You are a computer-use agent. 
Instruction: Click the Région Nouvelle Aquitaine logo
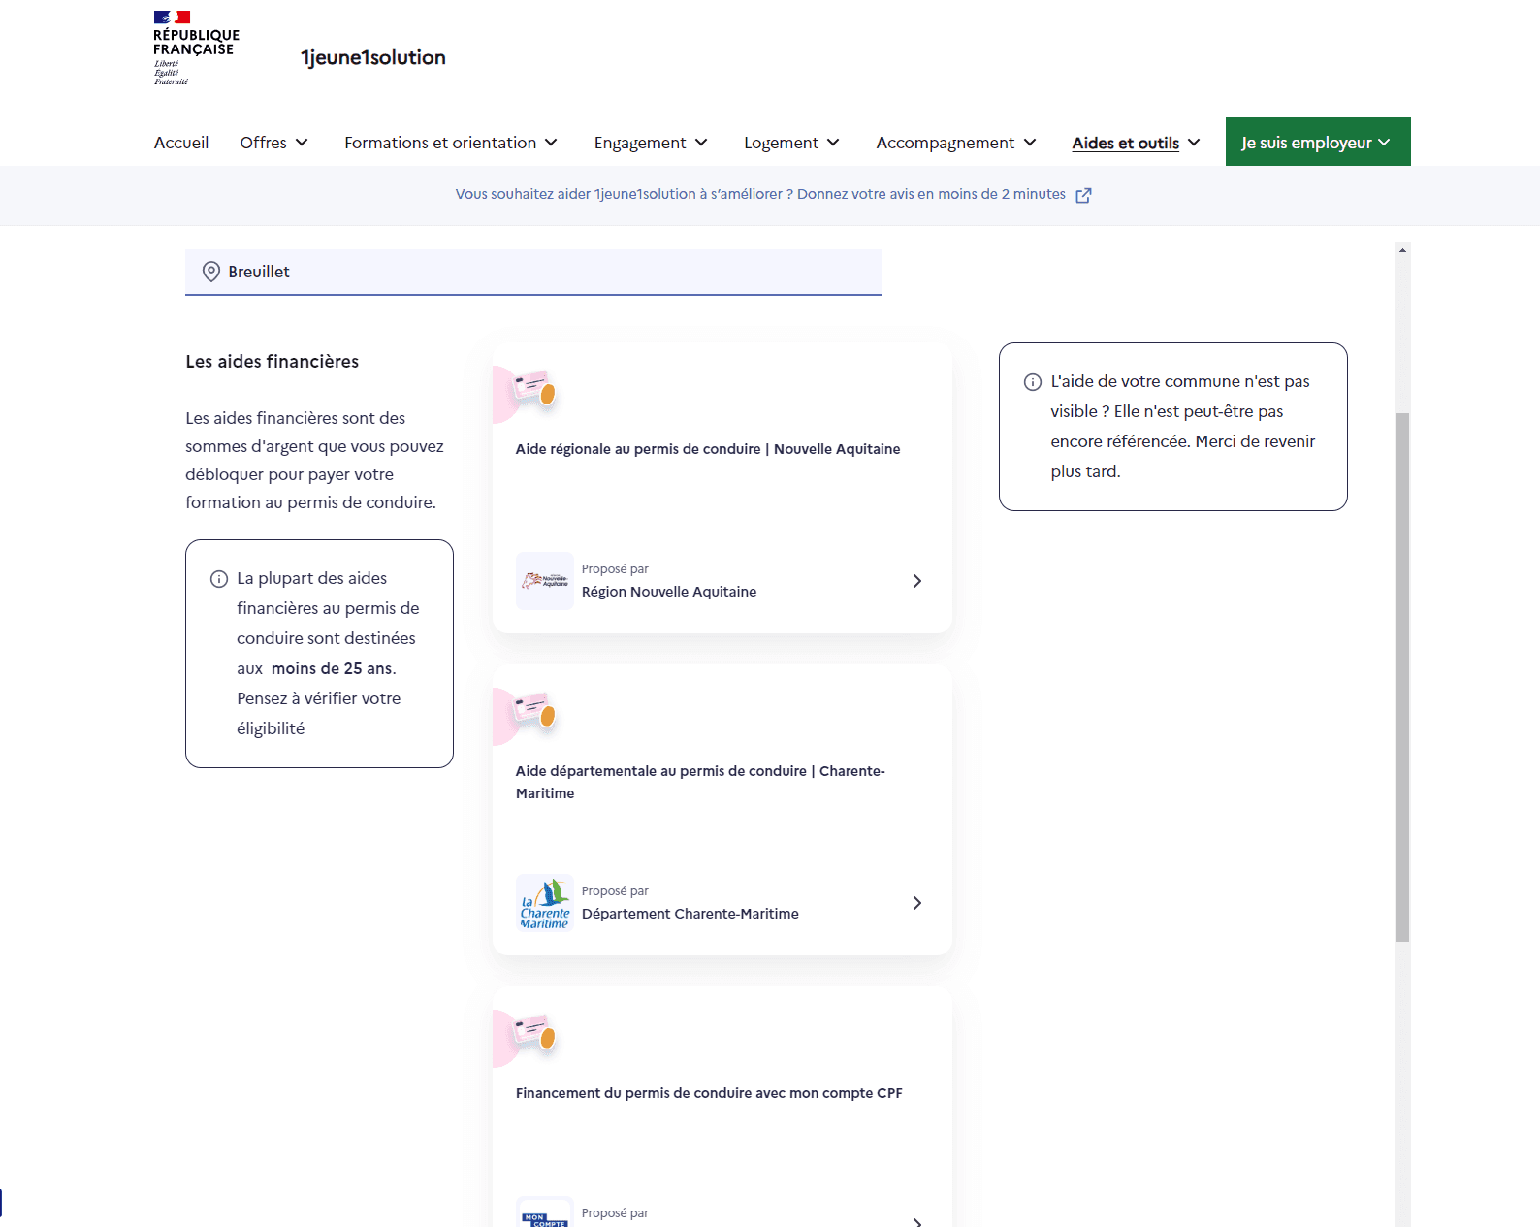pyautogui.click(x=545, y=581)
